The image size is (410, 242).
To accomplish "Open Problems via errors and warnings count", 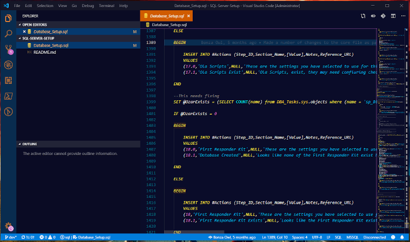I will pos(47,237).
